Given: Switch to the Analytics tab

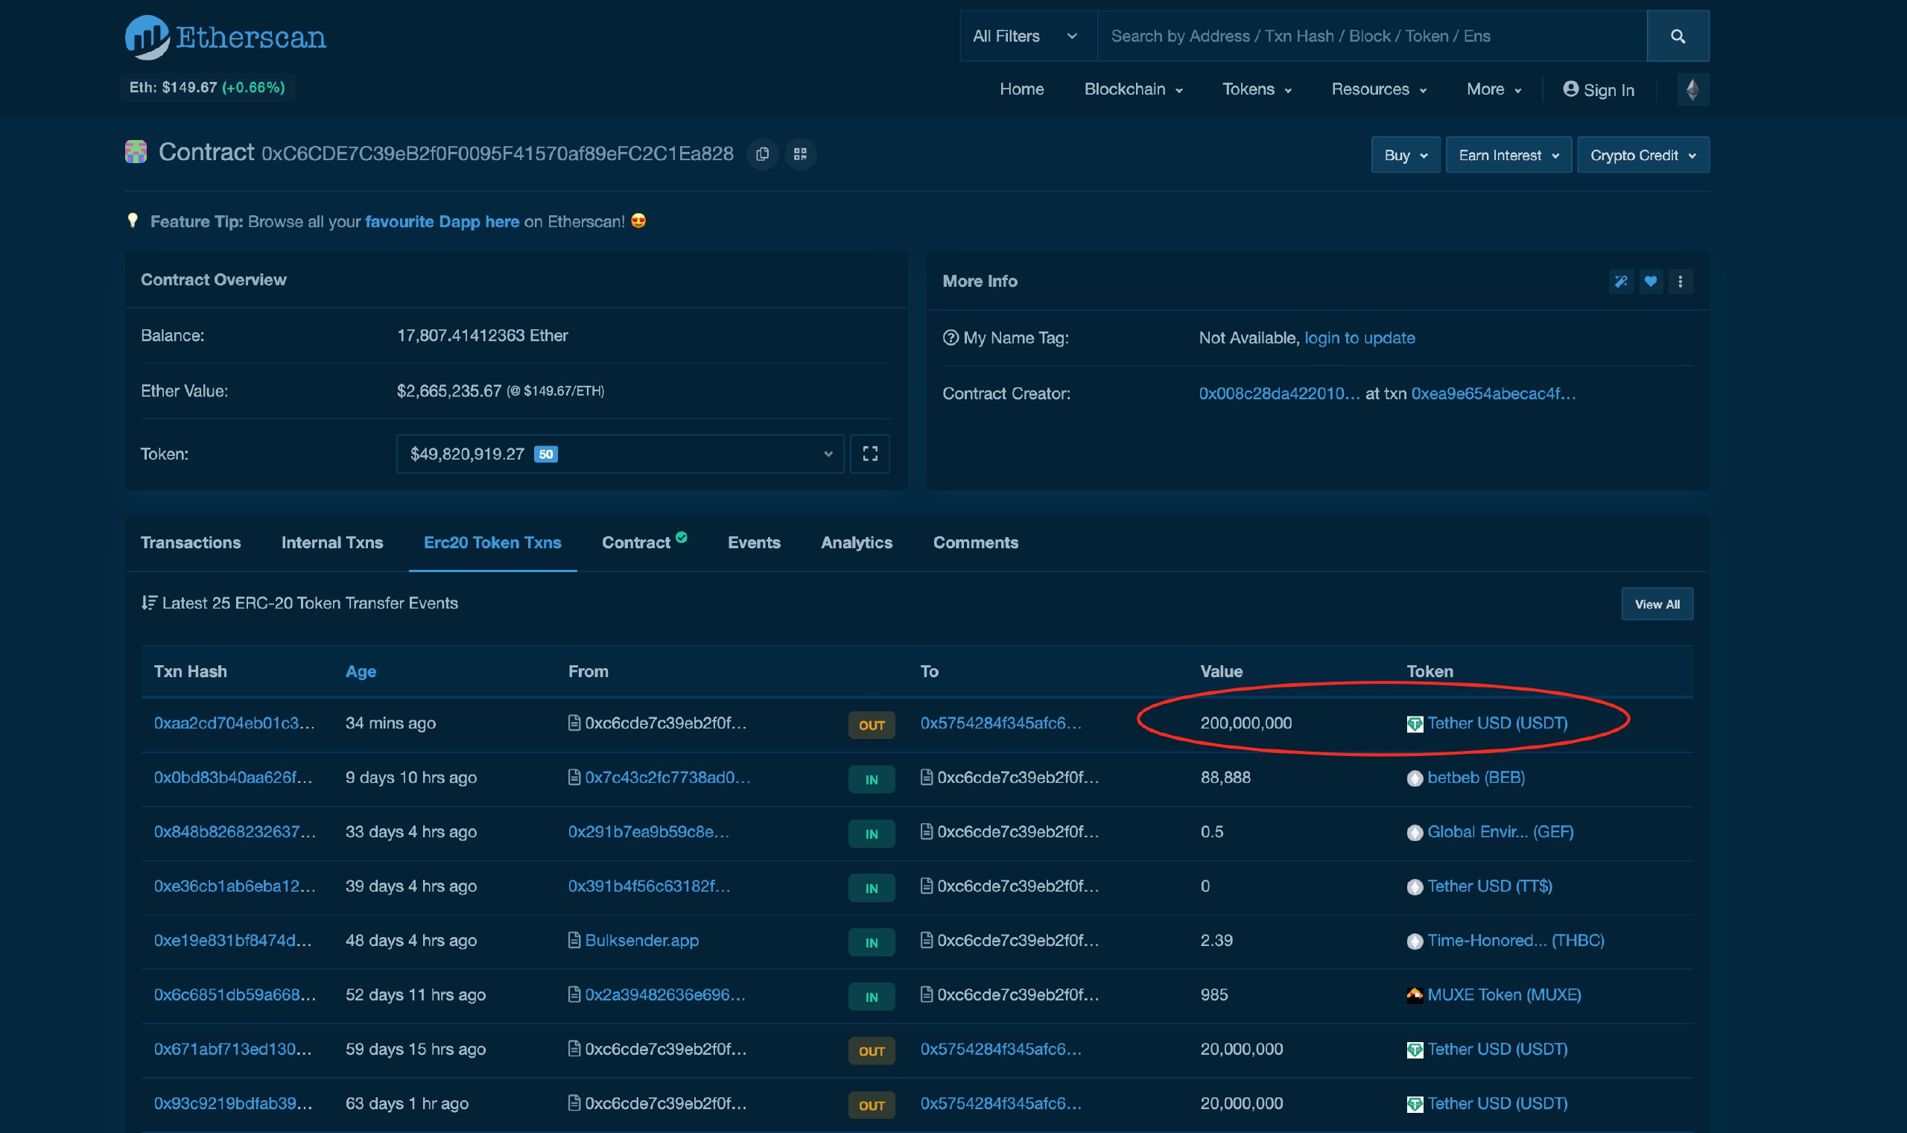Looking at the screenshot, I should click(x=856, y=543).
